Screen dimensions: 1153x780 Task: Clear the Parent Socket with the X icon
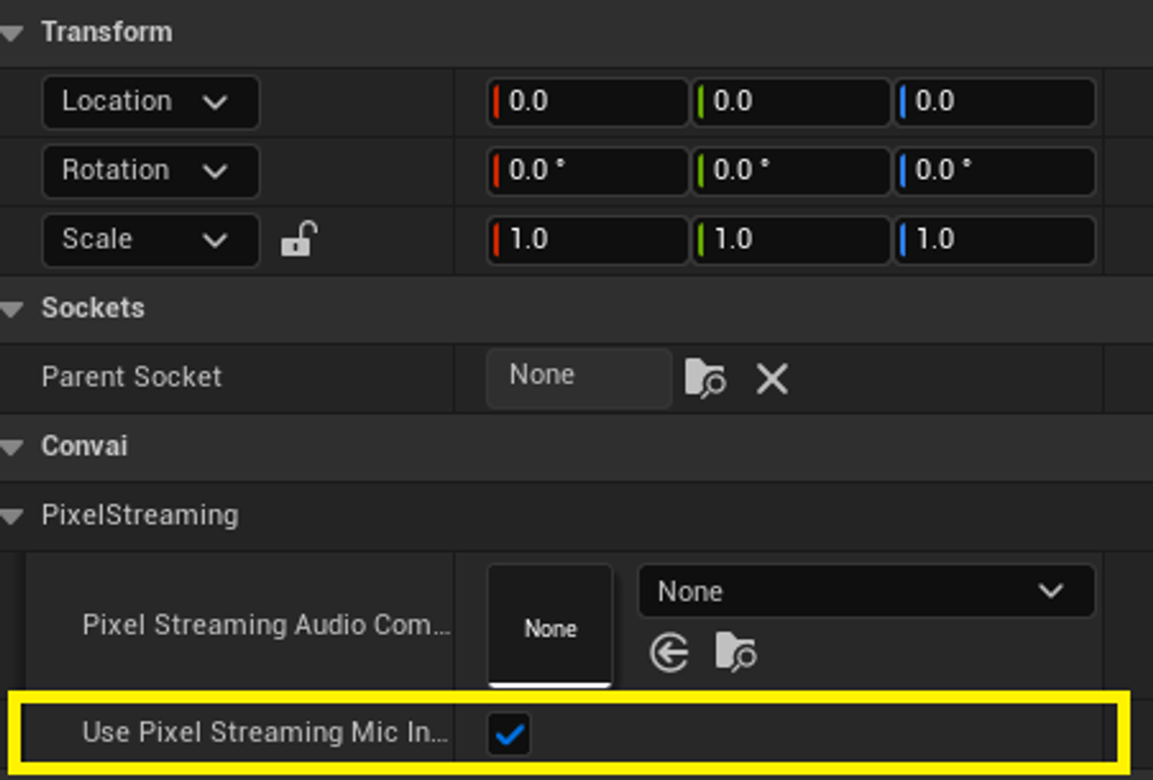(772, 379)
